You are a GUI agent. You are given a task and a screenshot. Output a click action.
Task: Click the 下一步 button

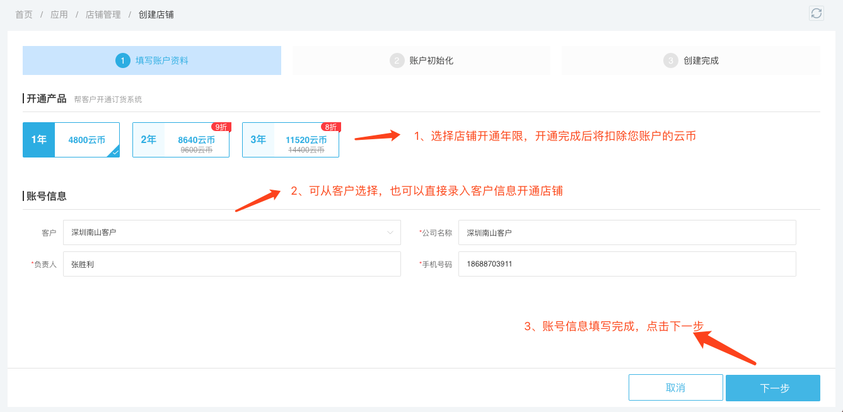pyautogui.click(x=772, y=388)
